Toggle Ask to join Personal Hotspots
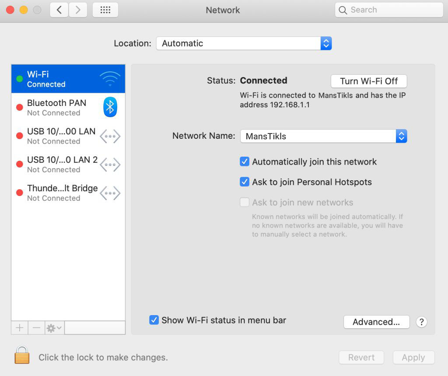Image resolution: width=448 pixels, height=376 pixels. pos(245,182)
